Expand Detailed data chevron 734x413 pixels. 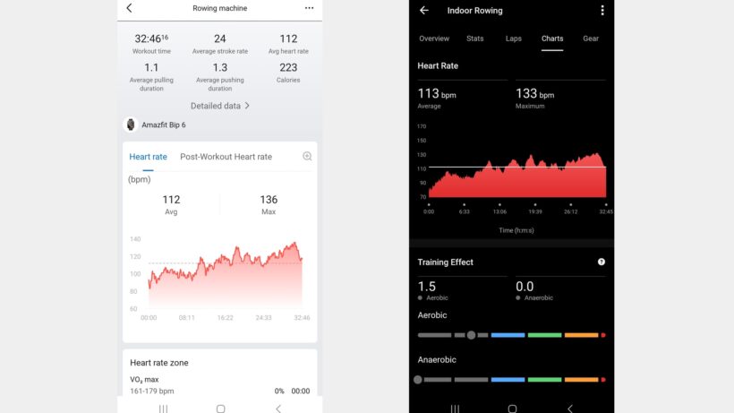pyautogui.click(x=247, y=106)
